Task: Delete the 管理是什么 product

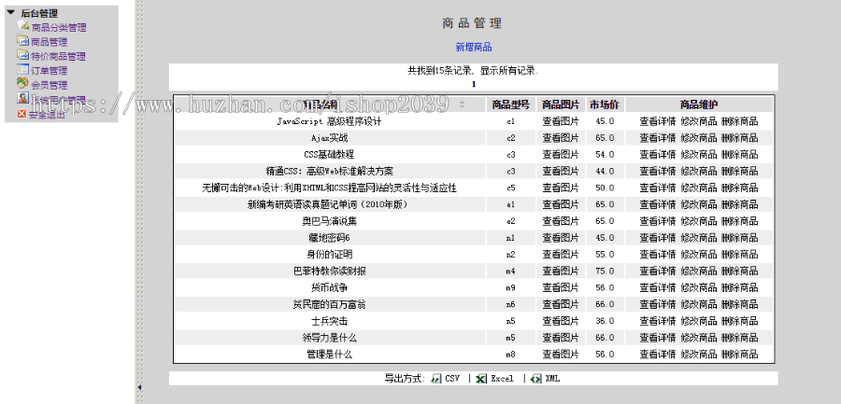Action: pos(740,355)
